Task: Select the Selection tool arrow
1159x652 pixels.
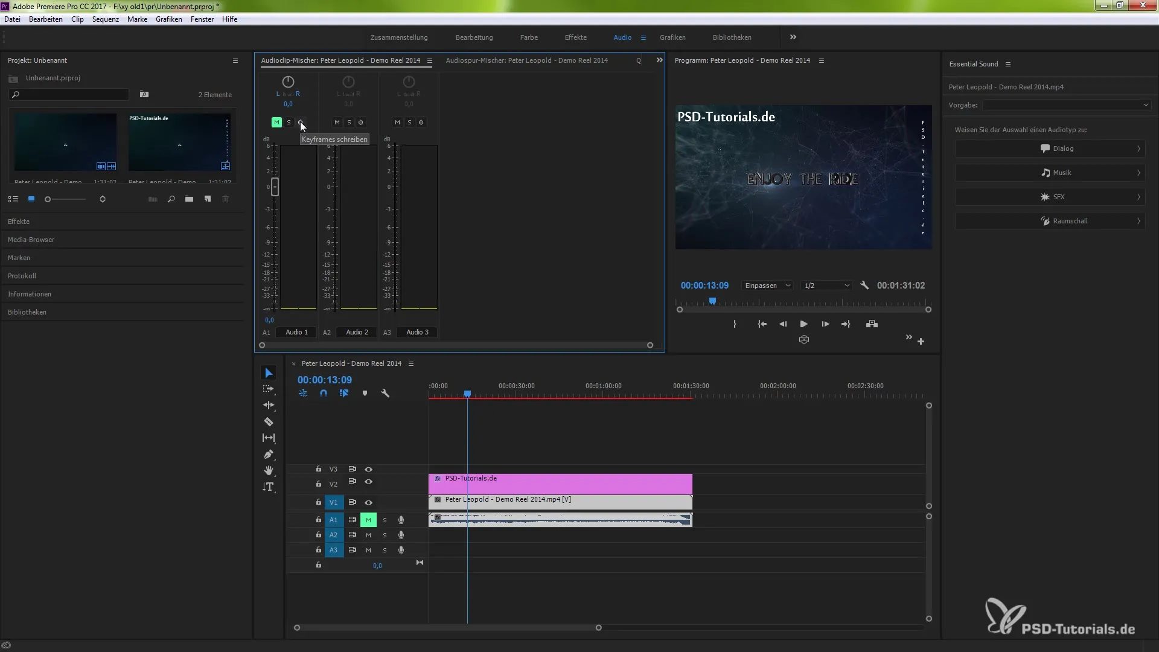Action: click(269, 373)
